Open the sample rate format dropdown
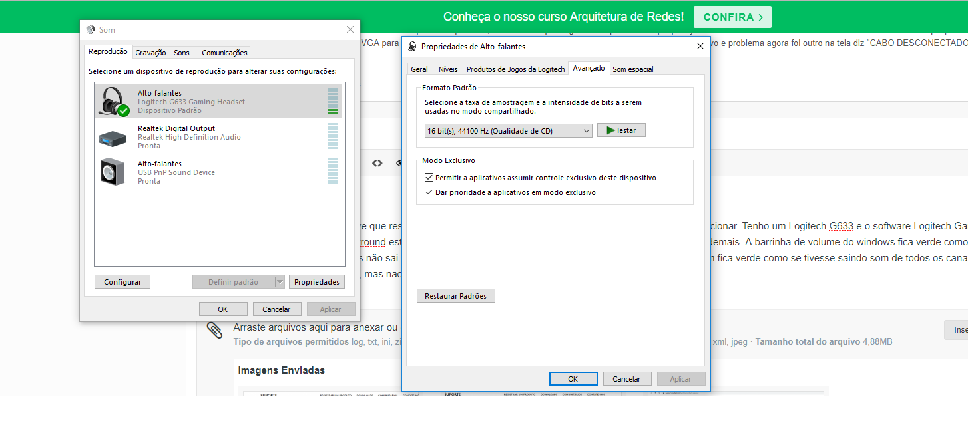Viewport: 968px width, 431px height. tap(509, 131)
